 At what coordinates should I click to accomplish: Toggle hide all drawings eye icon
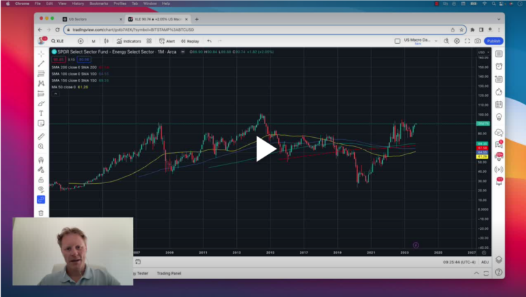[41, 189]
